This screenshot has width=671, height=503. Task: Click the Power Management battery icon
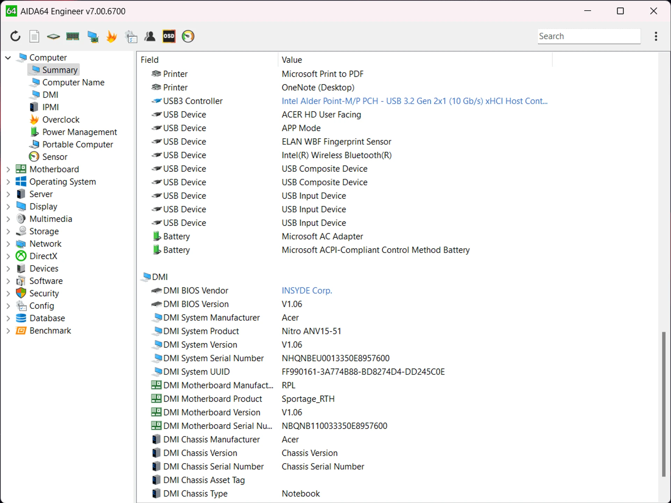[x=34, y=132]
